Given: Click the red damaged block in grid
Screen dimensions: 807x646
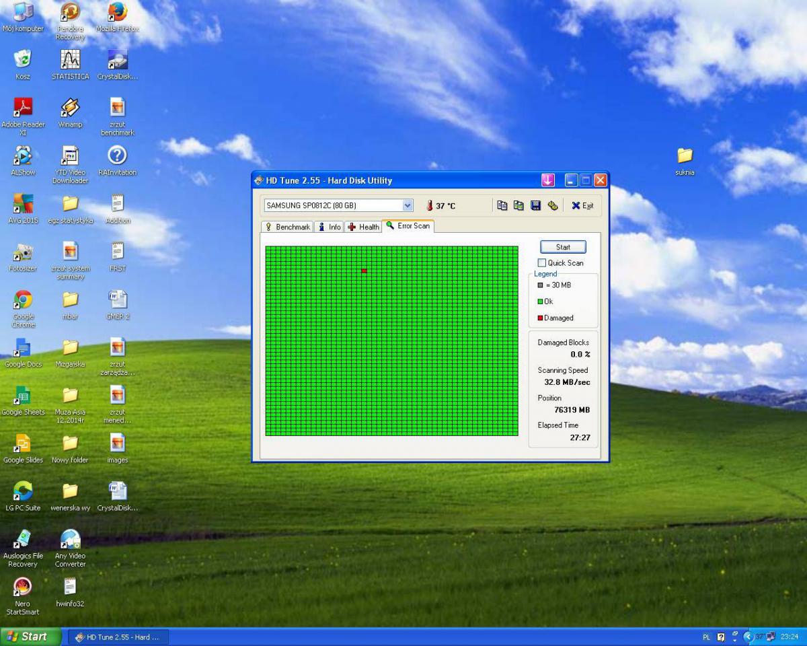Looking at the screenshot, I should [x=364, y=271].
